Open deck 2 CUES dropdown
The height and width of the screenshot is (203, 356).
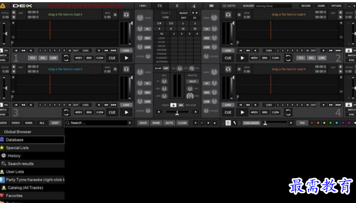269,50
